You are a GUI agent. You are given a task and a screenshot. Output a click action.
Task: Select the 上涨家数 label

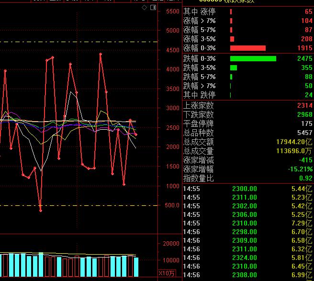pos(199,105)
